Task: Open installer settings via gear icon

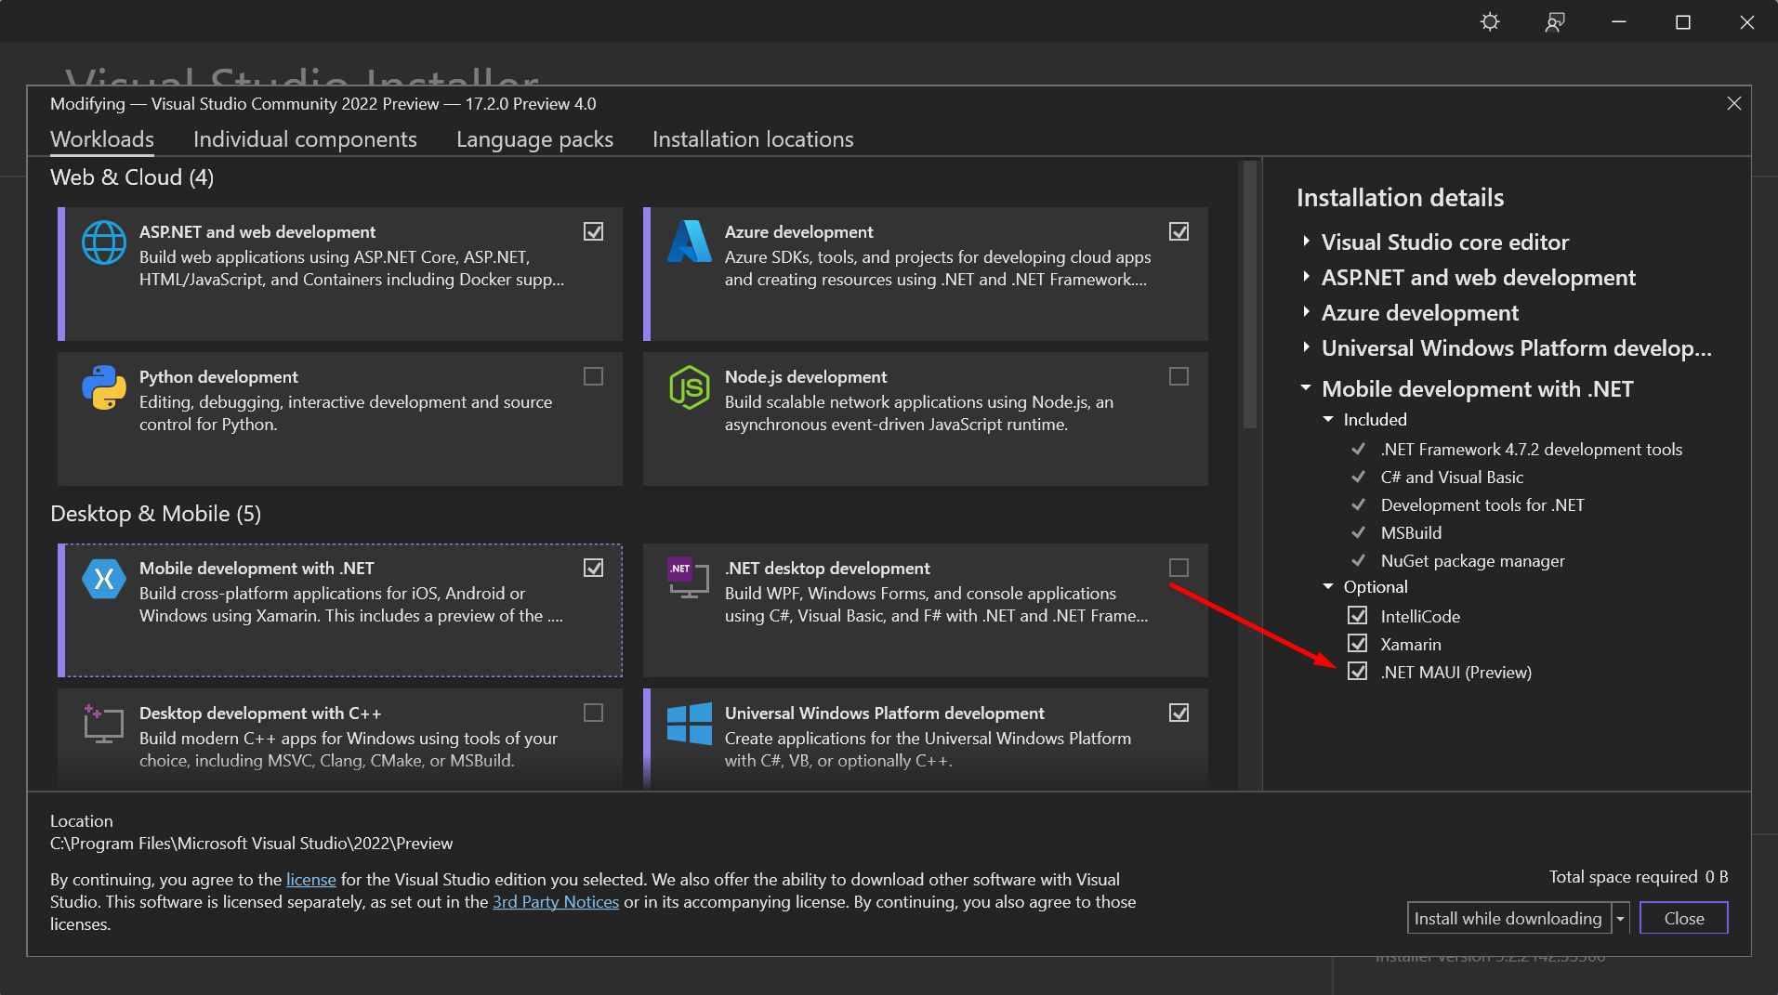Action: 1489,21
